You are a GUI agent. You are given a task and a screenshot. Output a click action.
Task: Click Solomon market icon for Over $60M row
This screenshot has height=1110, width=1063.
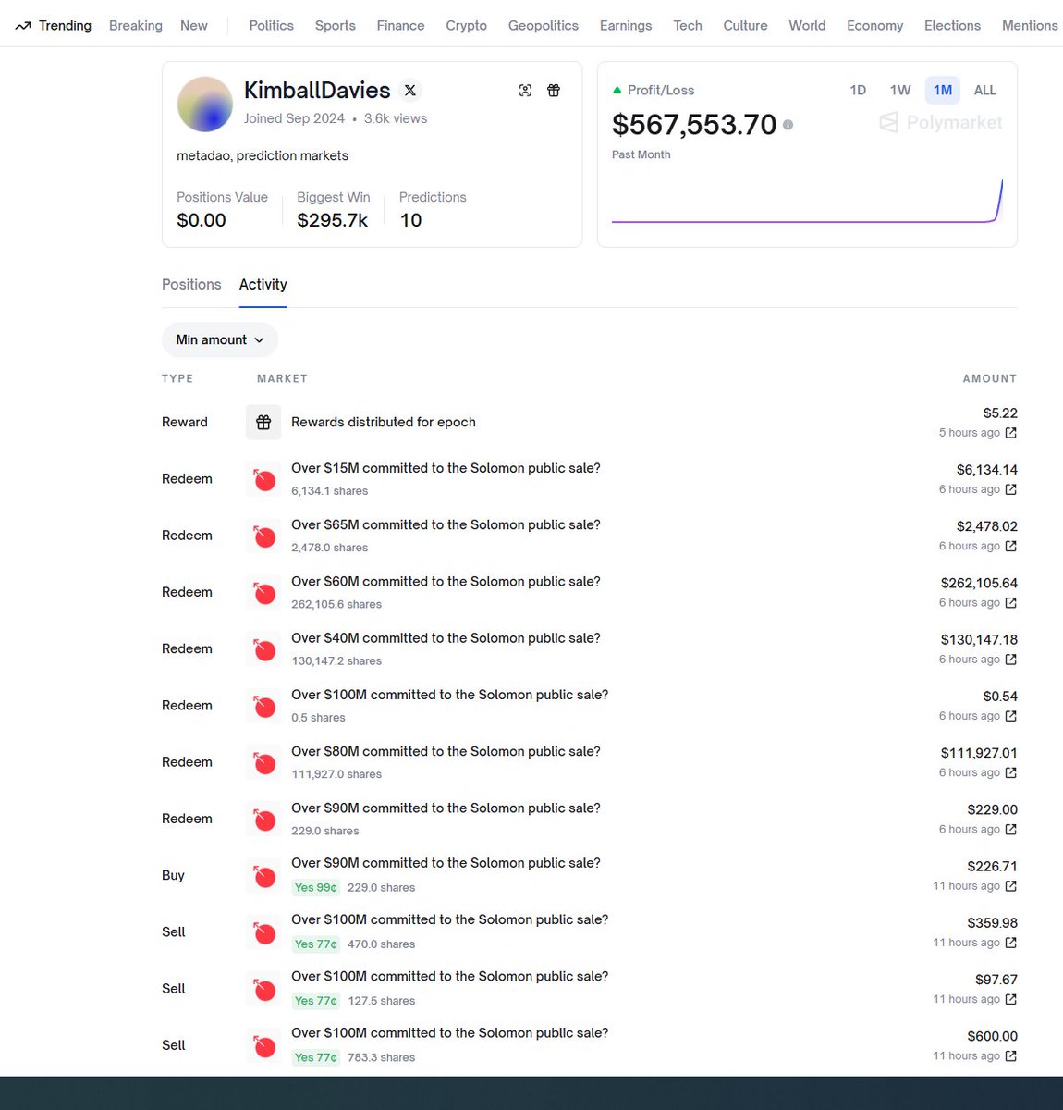point(263,592)
